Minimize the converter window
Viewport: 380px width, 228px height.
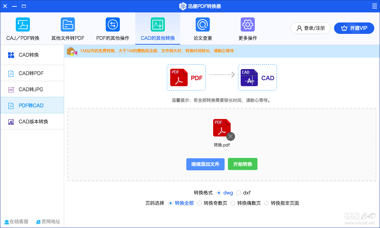[14, 6]
